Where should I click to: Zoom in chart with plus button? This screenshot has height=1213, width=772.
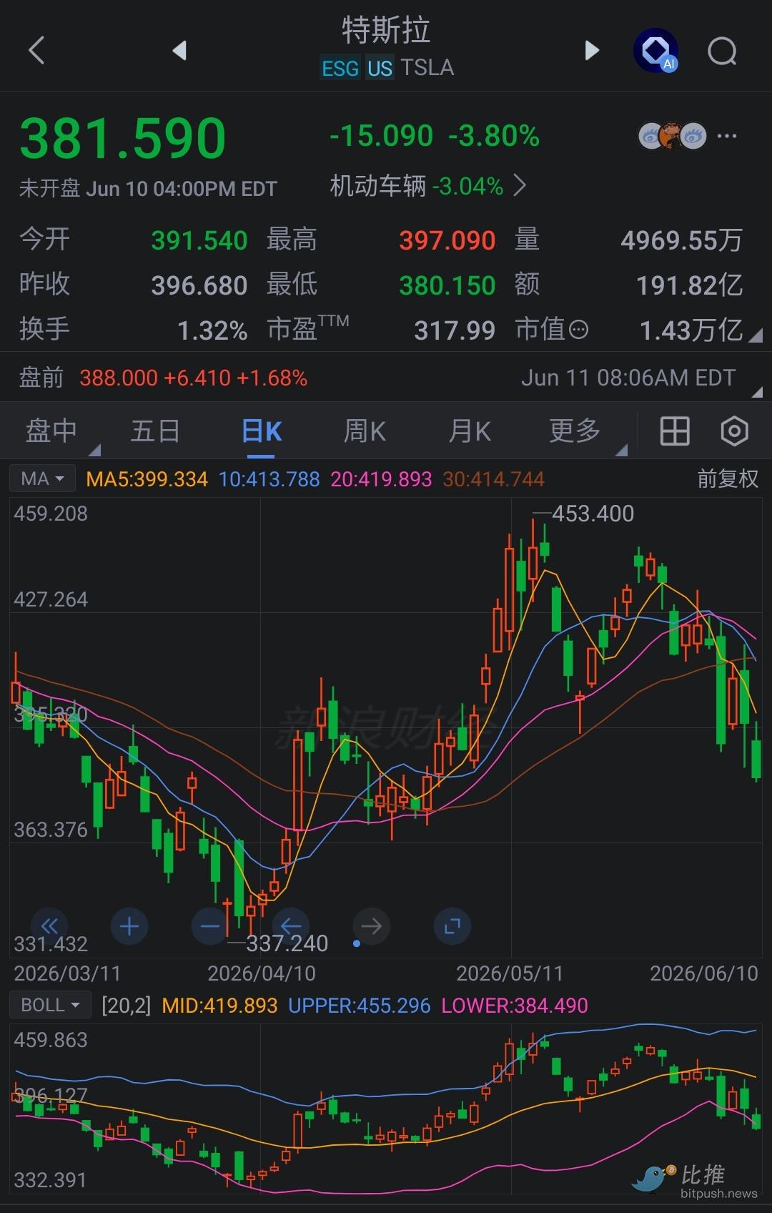[129, 927]
